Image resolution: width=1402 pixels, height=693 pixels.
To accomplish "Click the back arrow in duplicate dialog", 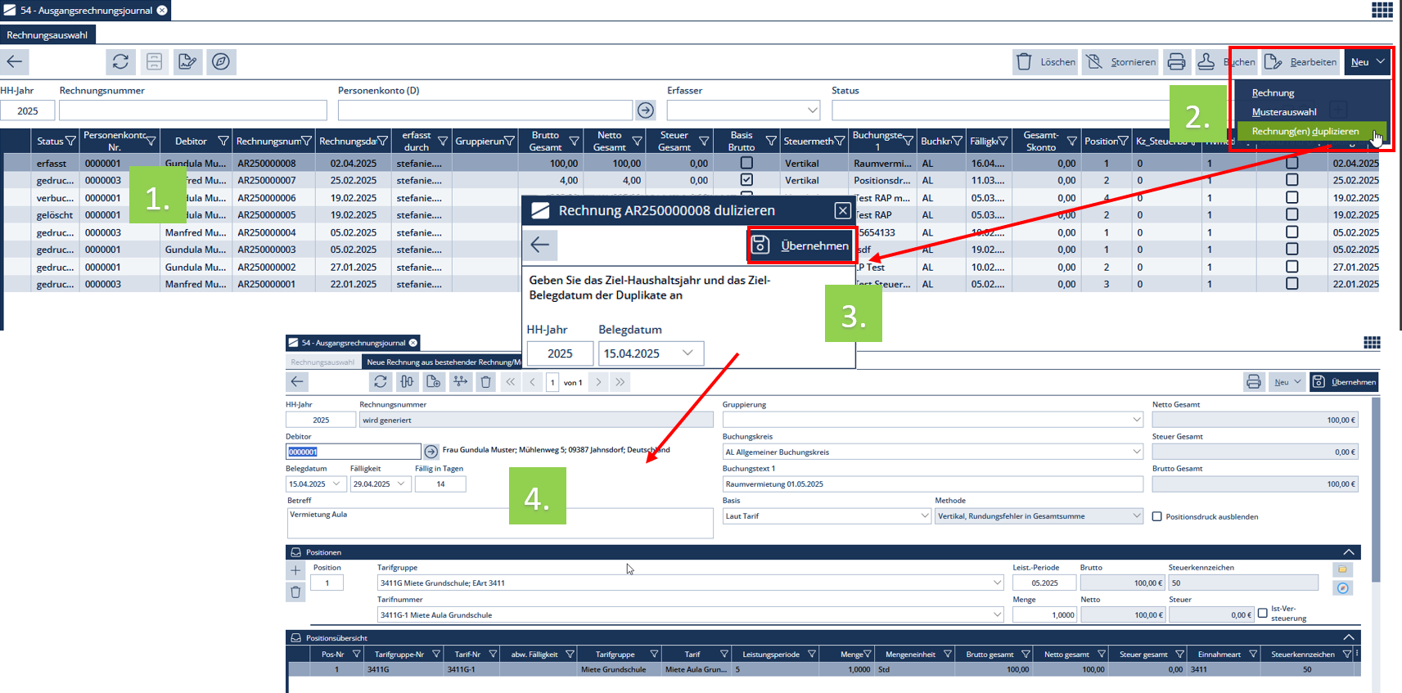I will [x=539, y=245].
